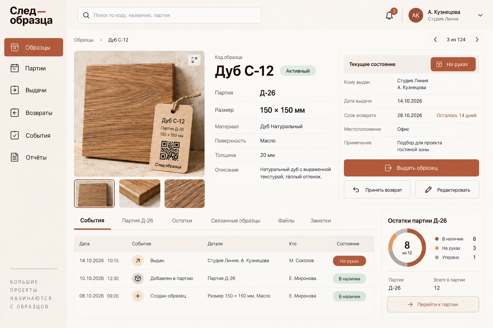Switch to the Остатки tab

[182, 221]
